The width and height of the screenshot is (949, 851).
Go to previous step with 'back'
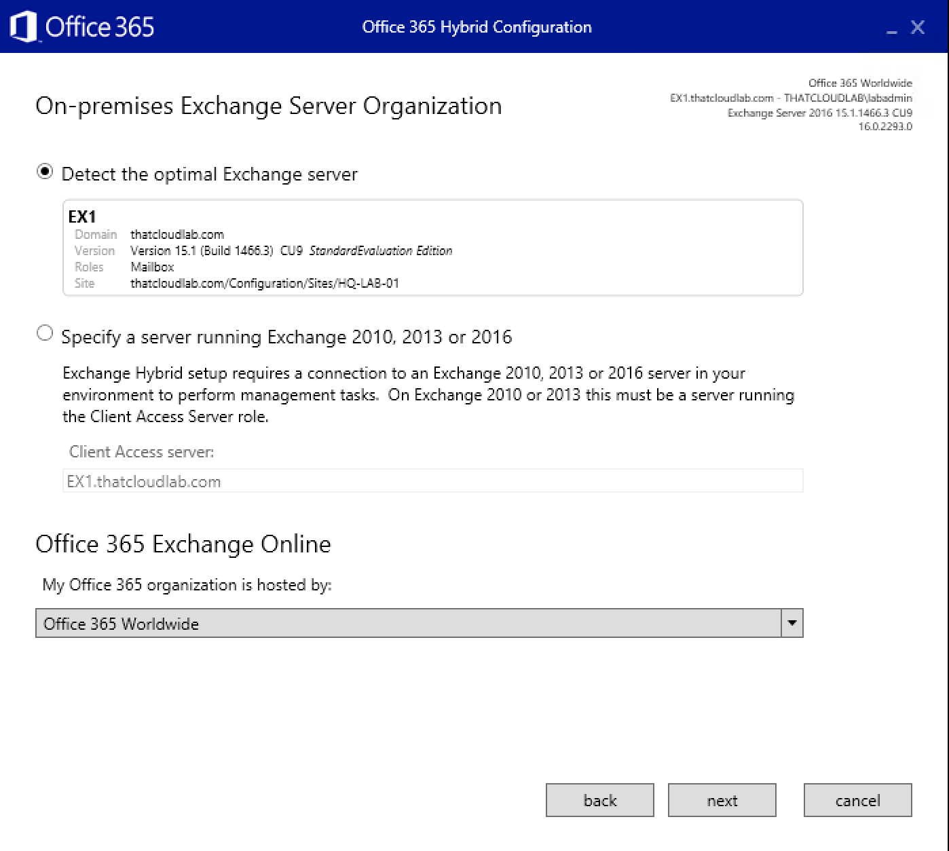(x=599, y=800)
